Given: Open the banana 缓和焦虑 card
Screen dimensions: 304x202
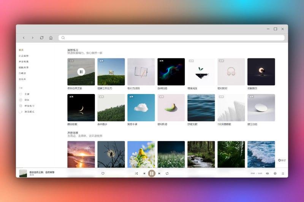Looking at the screenshot, I should 171,108.
